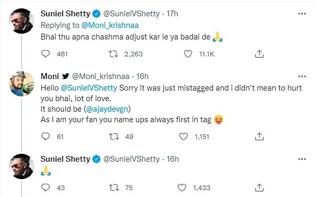Open the @Moni_krishnaa replying-to link

(110, 25)
